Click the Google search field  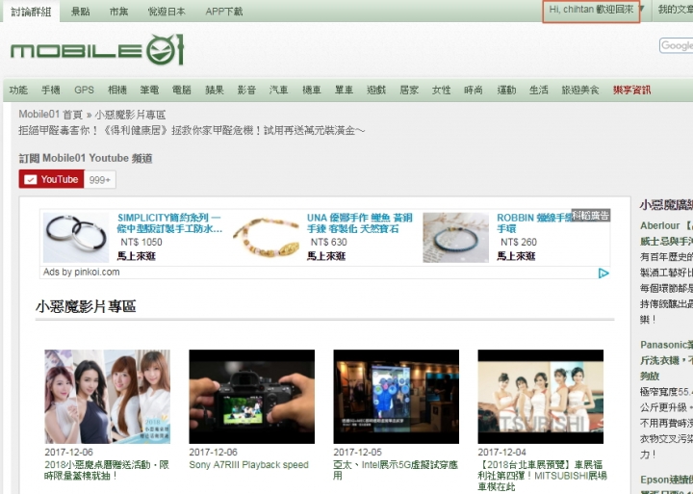tap(677, 45)
